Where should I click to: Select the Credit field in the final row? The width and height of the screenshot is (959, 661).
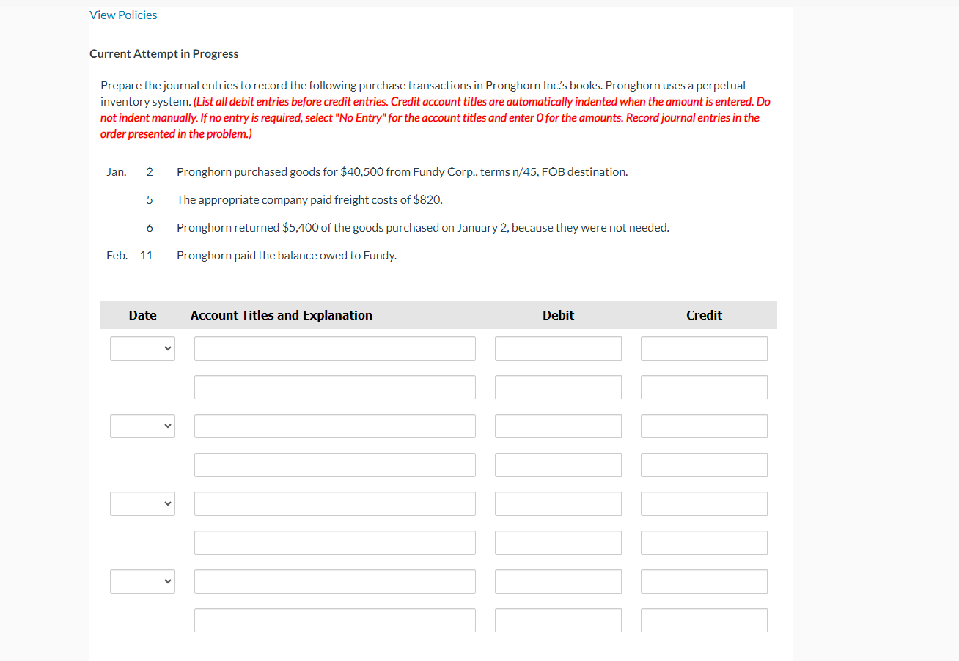coord(703,620)
